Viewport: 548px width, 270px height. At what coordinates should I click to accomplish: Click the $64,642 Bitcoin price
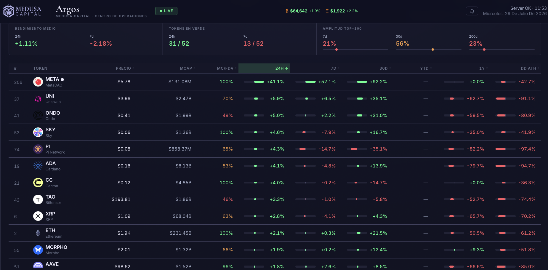tap(299, 11)
